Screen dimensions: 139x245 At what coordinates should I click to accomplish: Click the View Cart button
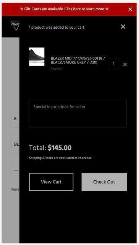[51, 182]
